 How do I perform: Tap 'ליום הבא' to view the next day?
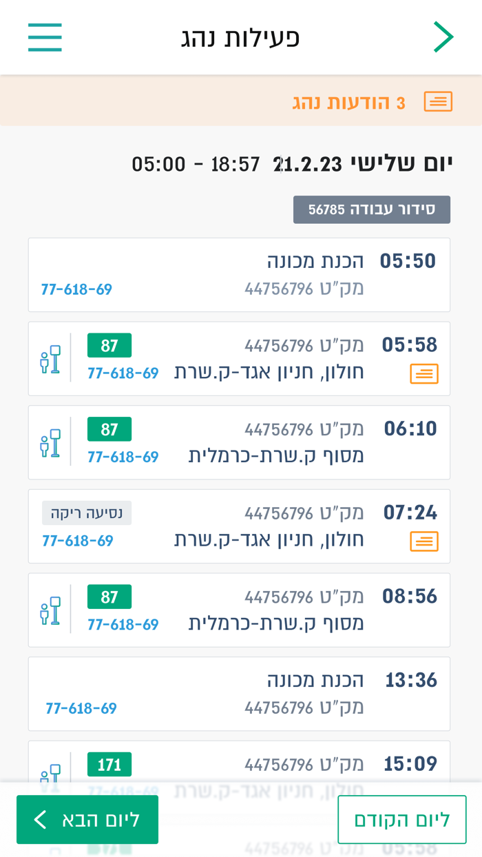click(87, 819)
